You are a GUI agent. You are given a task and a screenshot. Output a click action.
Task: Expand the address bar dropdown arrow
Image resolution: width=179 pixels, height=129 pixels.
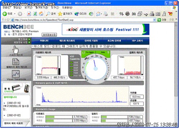click(154, 20)
